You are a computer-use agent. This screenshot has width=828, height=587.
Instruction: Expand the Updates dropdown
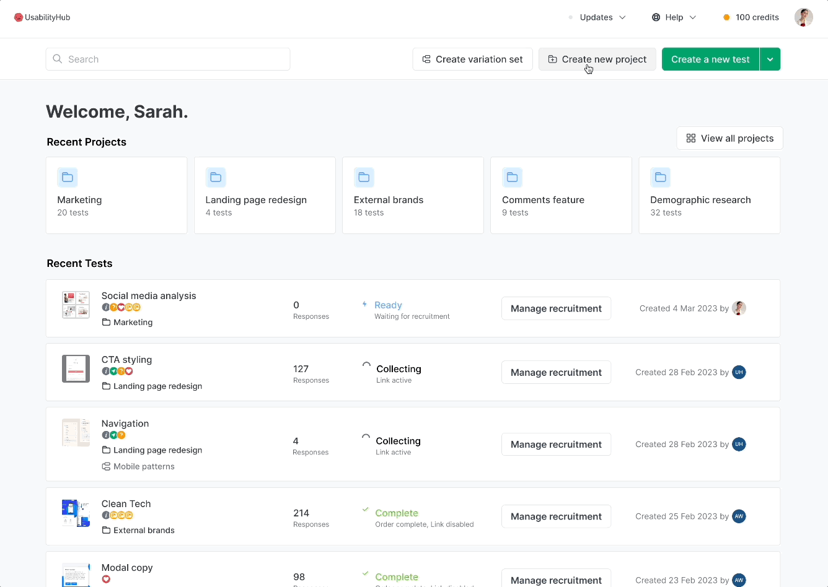[602, 17]
